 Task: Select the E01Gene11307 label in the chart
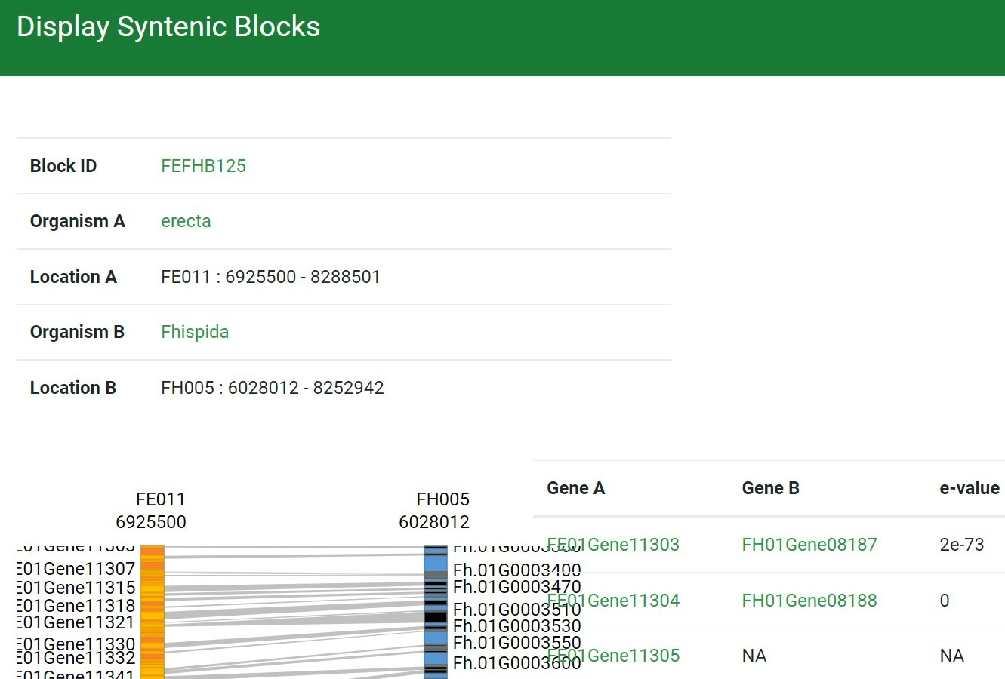pyautogui.click(x=76, y=569)
